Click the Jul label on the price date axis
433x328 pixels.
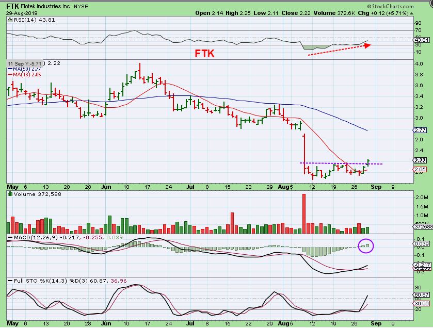click(x=190, y=187)
